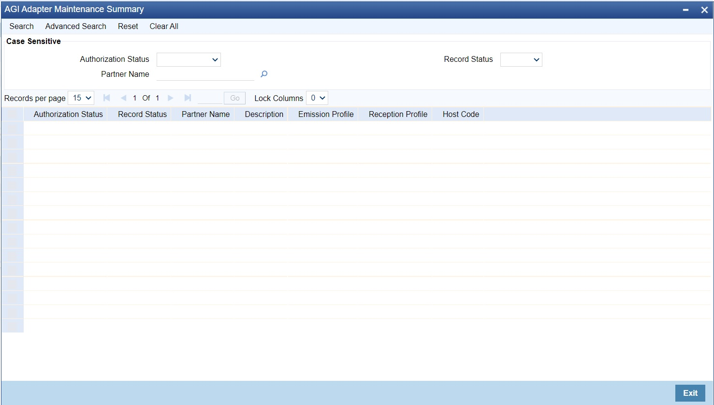This screenshot has width=714, height=405.
Task: Click the Reception Profile column header
Action: point(398,115)
